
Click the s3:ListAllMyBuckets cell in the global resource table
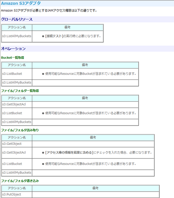click(17, 36)
